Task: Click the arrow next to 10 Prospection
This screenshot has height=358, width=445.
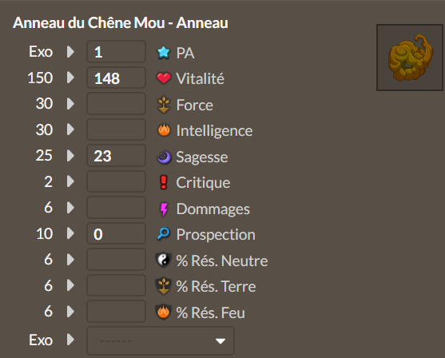Action: tap(70, 233)
